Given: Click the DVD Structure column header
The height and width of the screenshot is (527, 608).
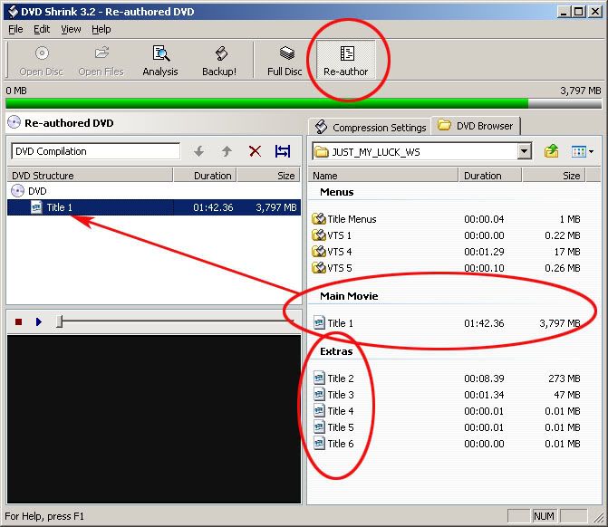Looking at the screenshot, I should coord(90,176).
